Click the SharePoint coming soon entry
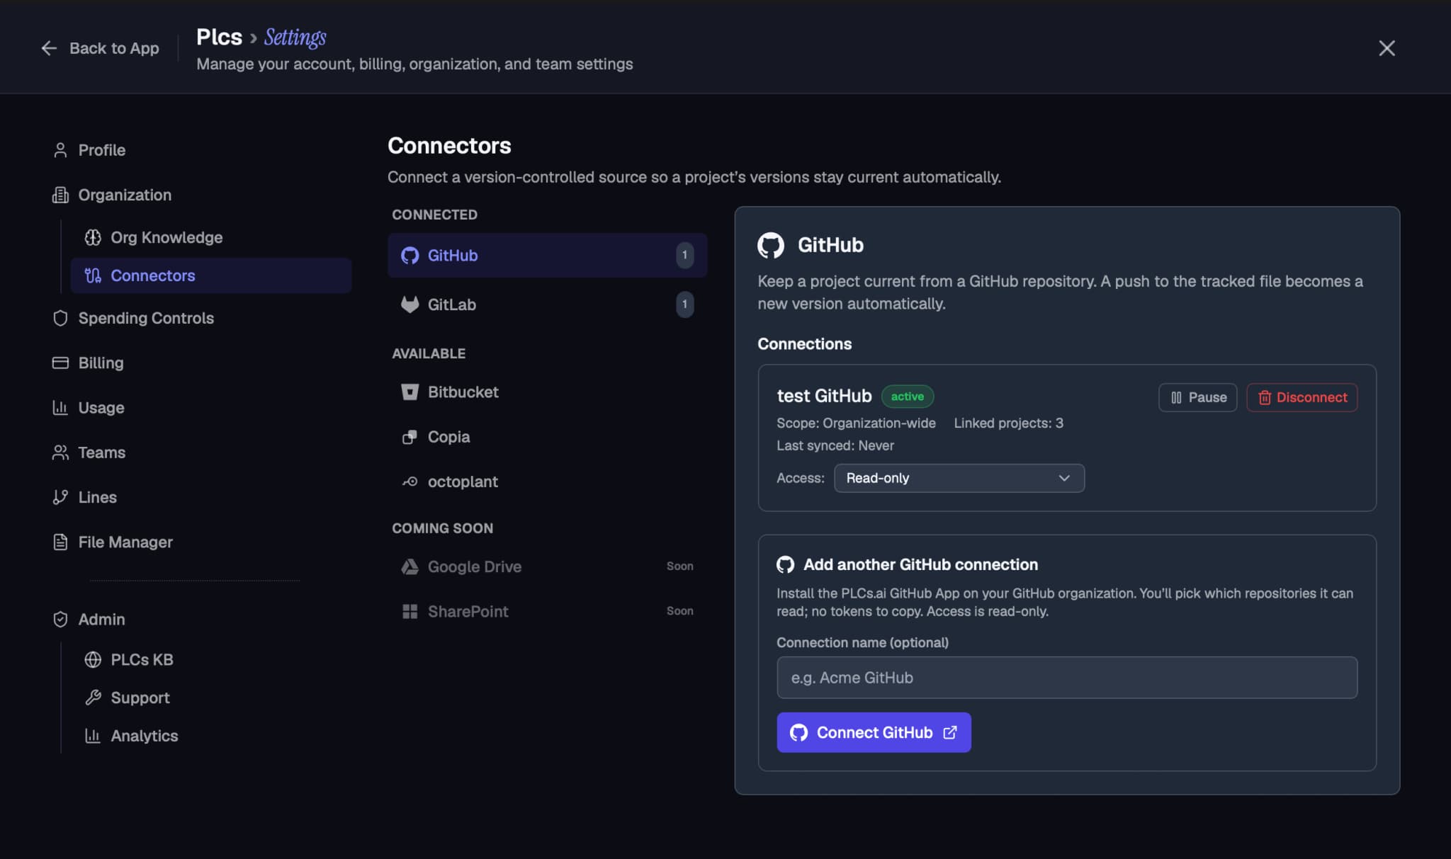The image size is (1451, 859). pyautogui.click(x=547, y=611)
